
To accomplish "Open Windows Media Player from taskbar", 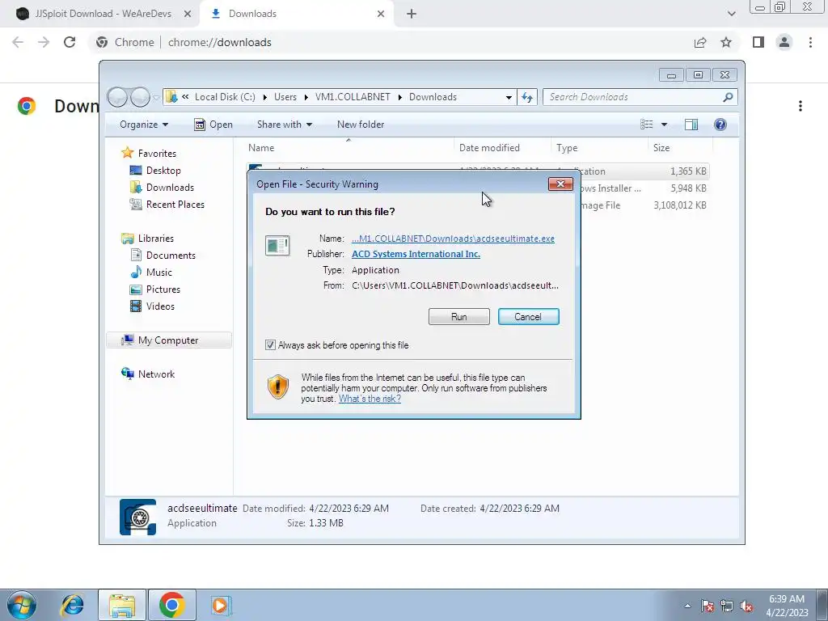I will pyautogui.click(x=220, y=605).
